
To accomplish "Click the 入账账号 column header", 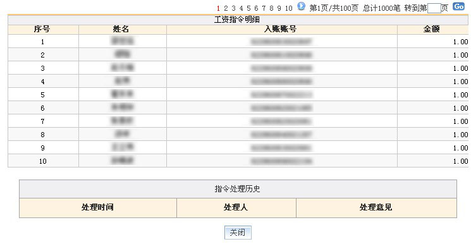I will pyautogui.click(x=282, y=30).
